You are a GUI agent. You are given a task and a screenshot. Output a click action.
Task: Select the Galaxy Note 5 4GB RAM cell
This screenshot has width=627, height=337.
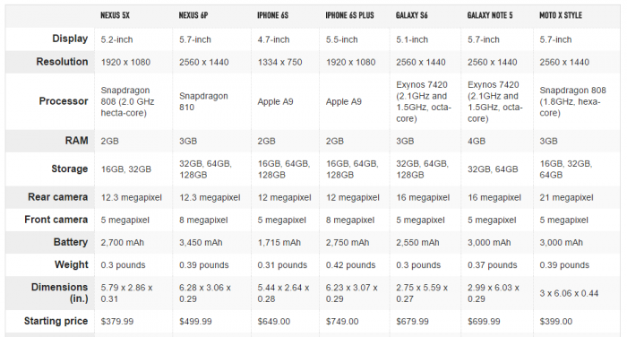[477, 141]
